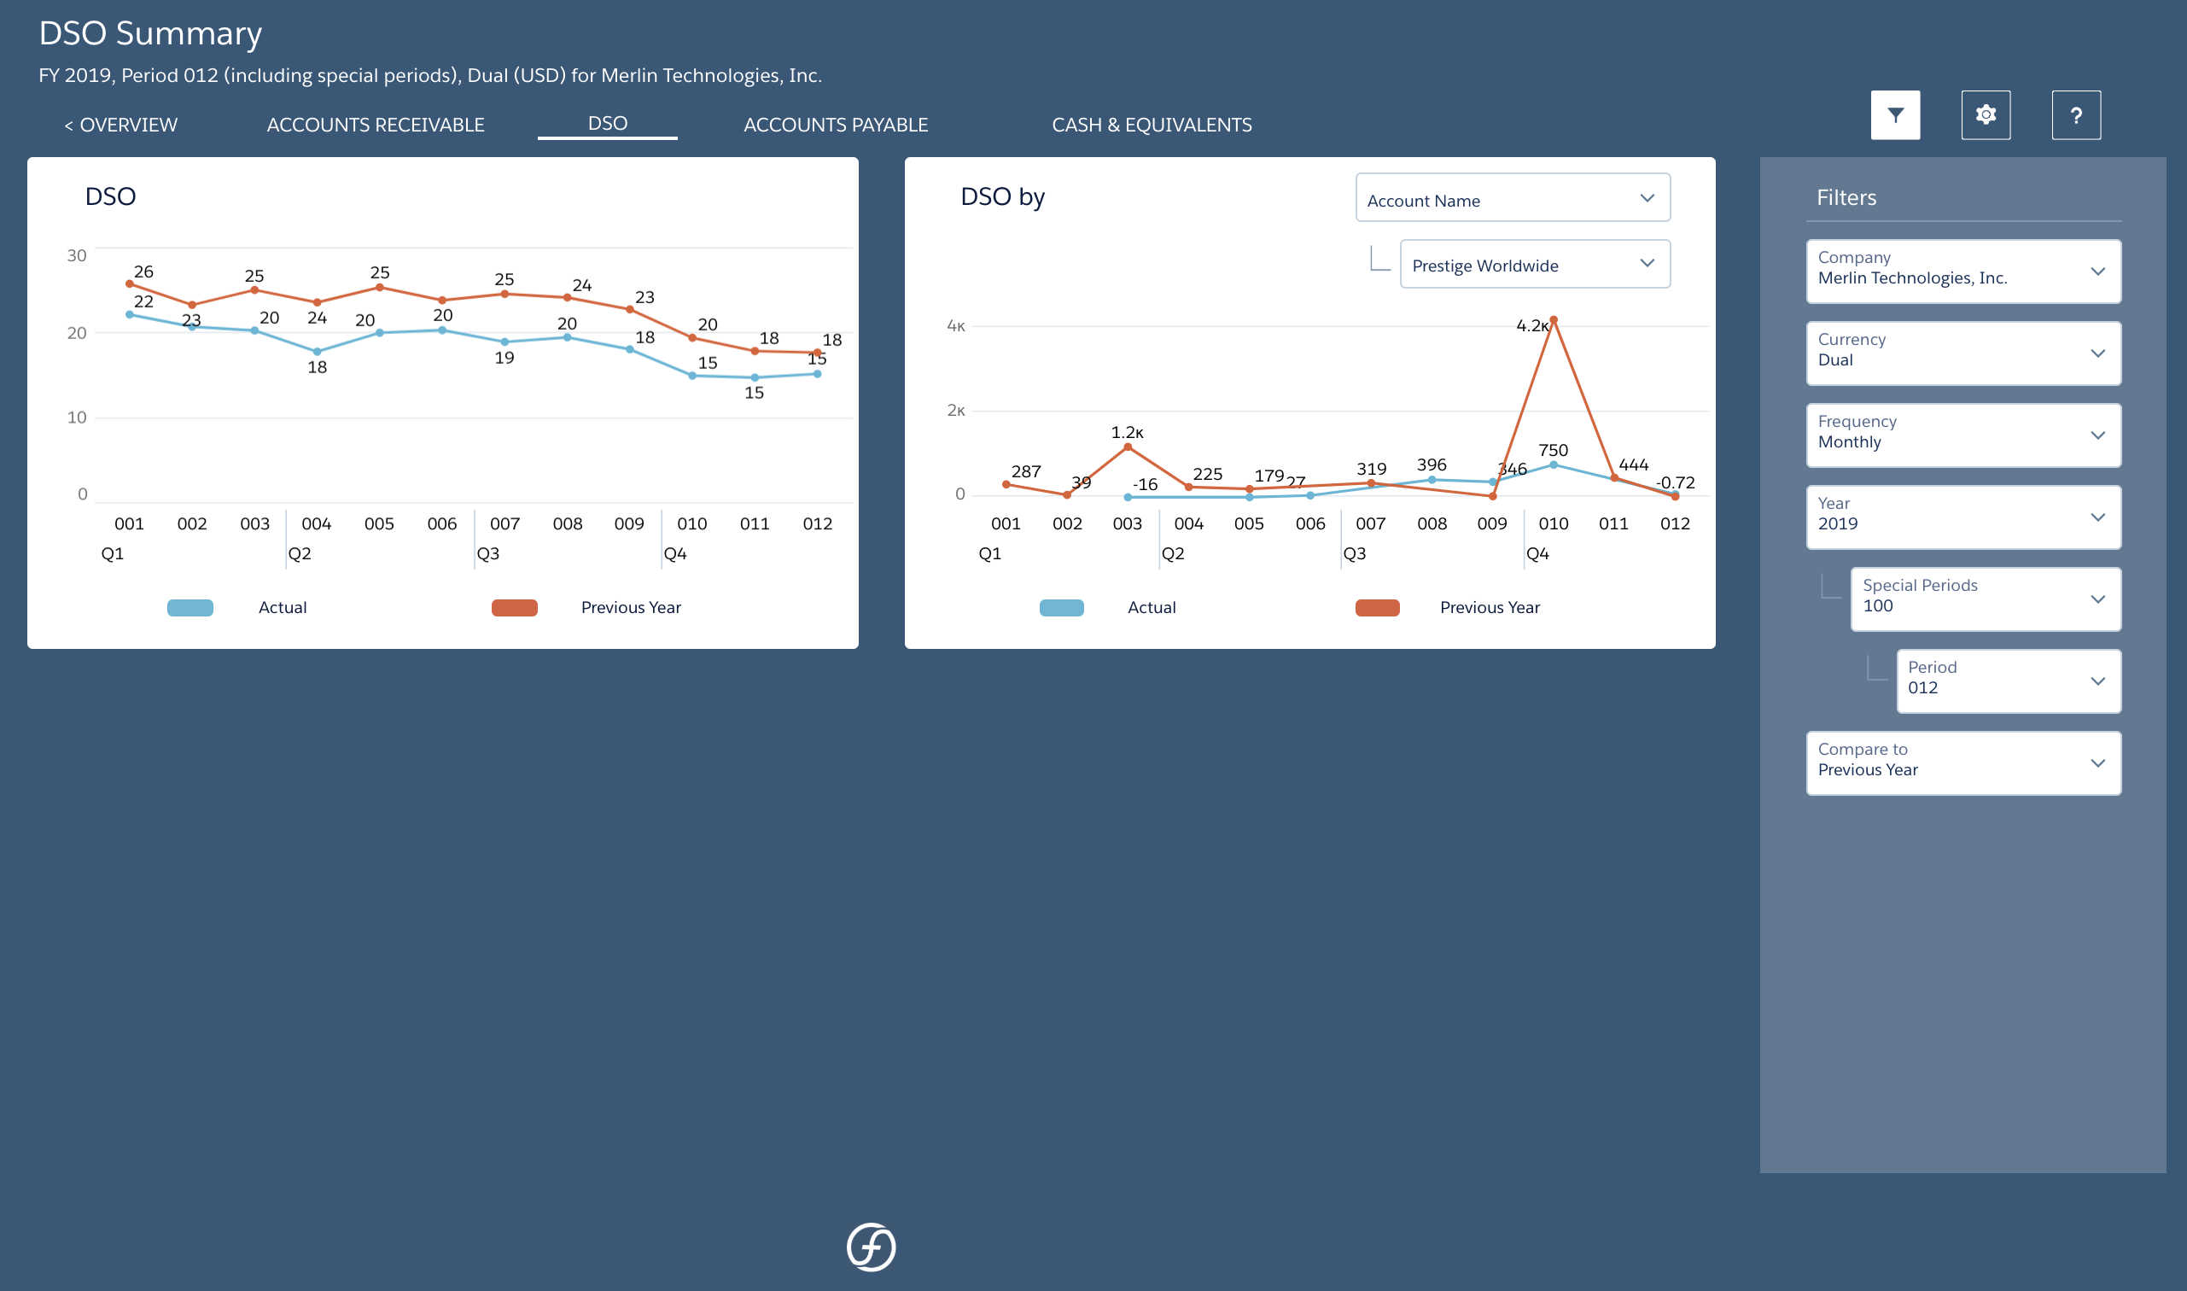The width and height of the screenshot is (2187, 1291).
Task: Open dashboard settings via the gear icon
Action: pyautogui.click(x=1986, y=114)
